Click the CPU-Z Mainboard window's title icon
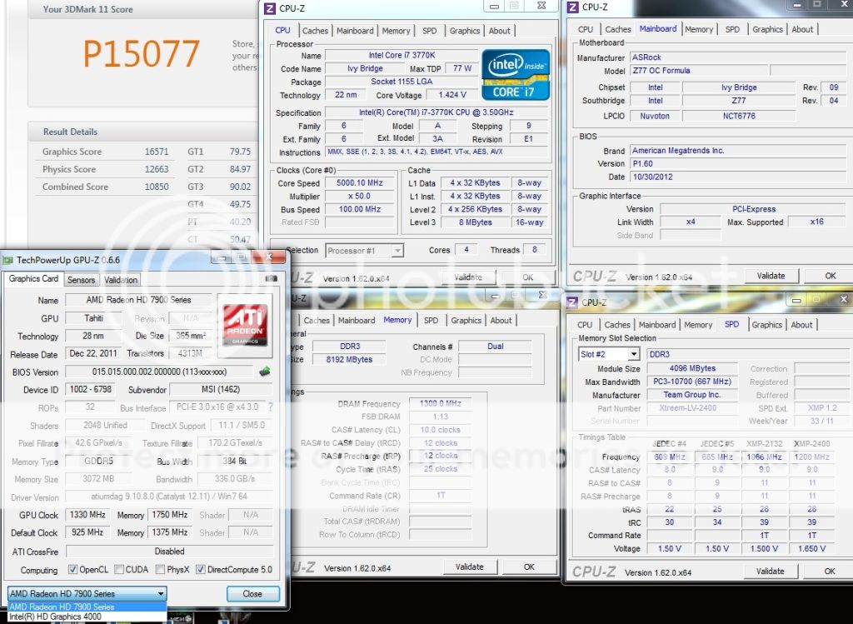Viewport: 853px width, 624px height. [572, 7]
